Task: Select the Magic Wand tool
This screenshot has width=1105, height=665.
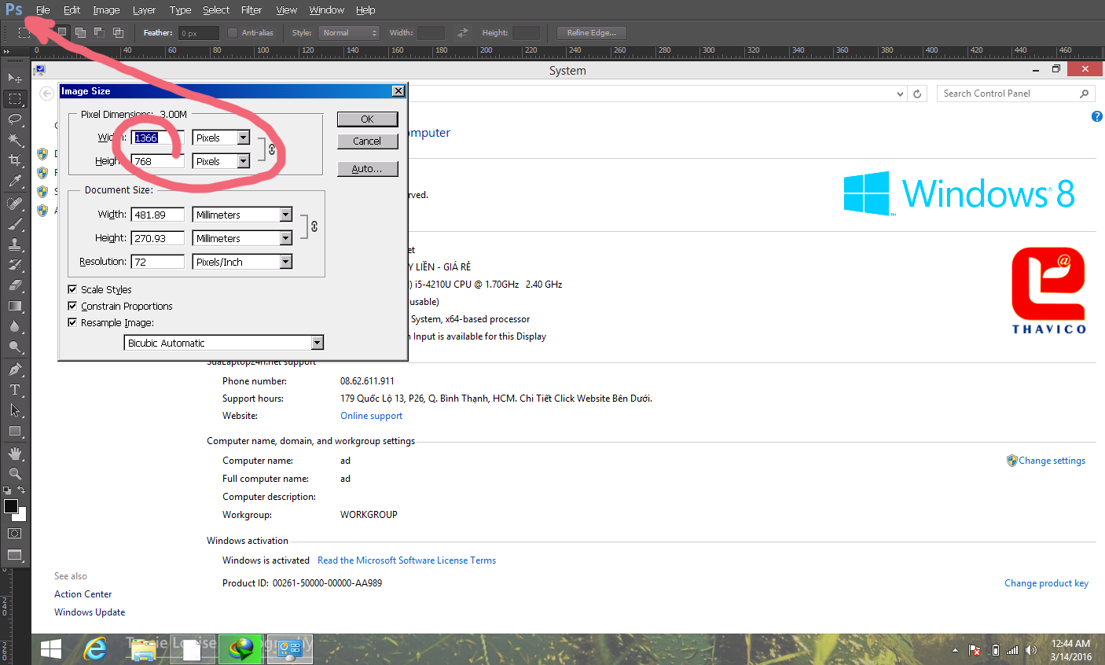Action: pyautogui.click(x=15, y=140)
